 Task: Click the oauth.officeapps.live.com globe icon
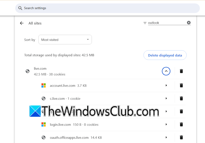[44, 137]
